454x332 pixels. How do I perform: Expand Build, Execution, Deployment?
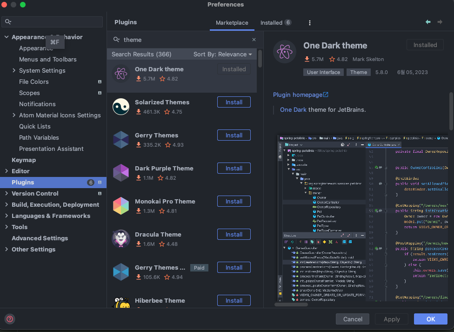click(7, 205)
